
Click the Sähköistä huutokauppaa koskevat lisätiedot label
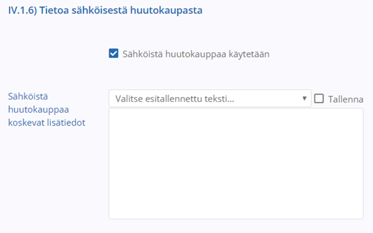tap(46, 109)
